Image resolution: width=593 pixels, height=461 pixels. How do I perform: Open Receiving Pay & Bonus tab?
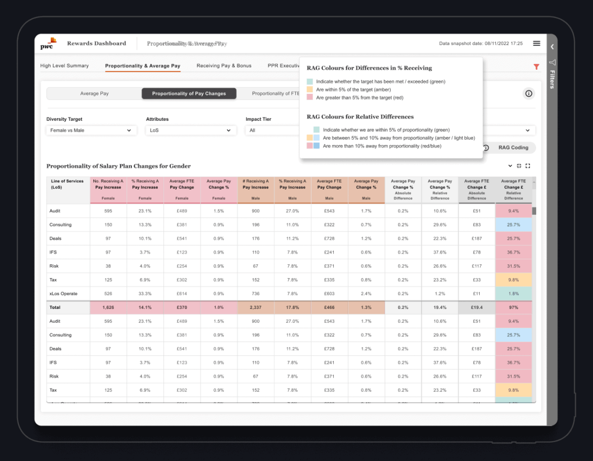(x=224, y=66)
